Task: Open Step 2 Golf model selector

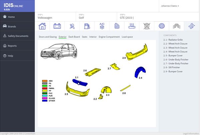Action: click(96, 17)
